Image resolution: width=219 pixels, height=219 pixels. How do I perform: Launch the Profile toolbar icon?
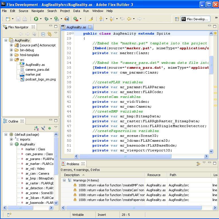click(56, 19)
